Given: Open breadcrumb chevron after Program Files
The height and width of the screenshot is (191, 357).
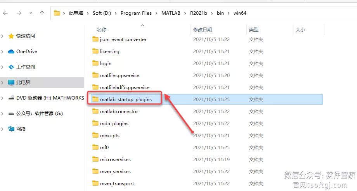Looking at the screenshot, I should click(x=156, y=14).
